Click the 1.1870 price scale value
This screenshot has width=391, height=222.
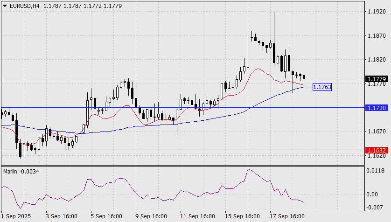(377, 36)
